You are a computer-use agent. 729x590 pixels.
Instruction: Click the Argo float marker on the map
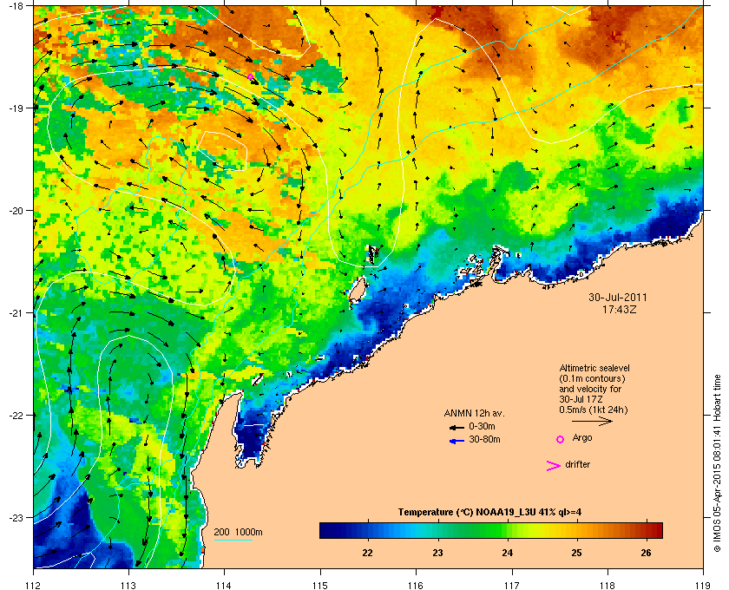coord(250,76)
